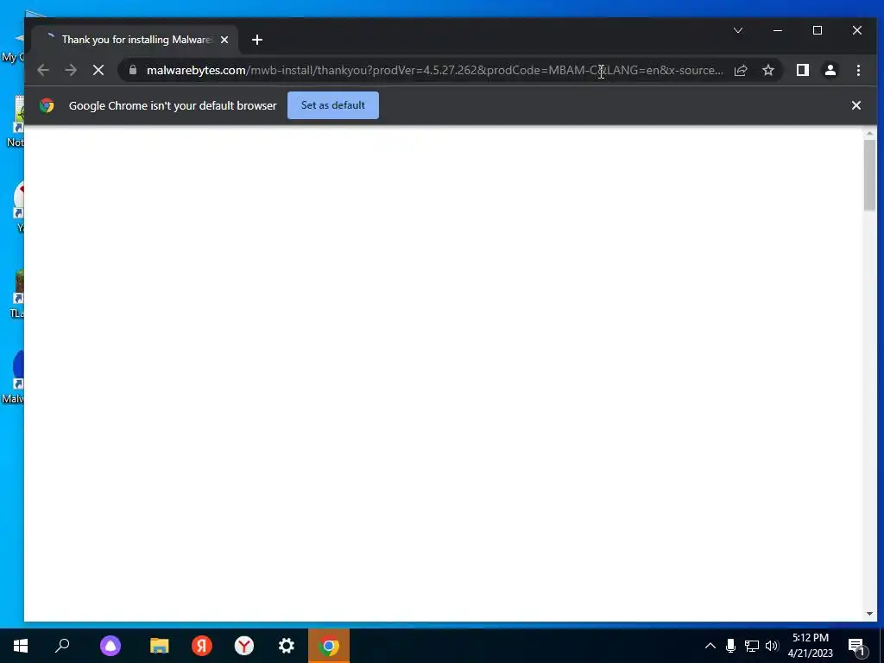Open taskbar search magnifier
Screen dimensions: 884x663
(62, 646)
